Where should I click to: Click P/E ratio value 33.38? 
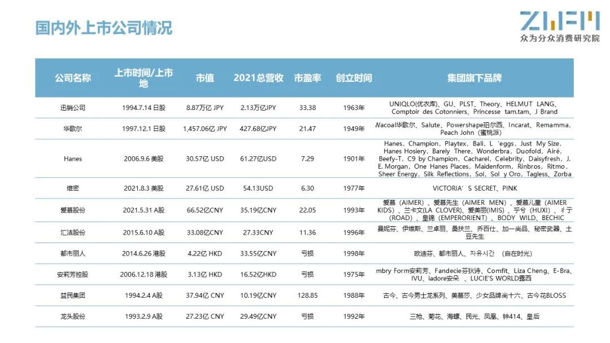[x=308, y=108]
